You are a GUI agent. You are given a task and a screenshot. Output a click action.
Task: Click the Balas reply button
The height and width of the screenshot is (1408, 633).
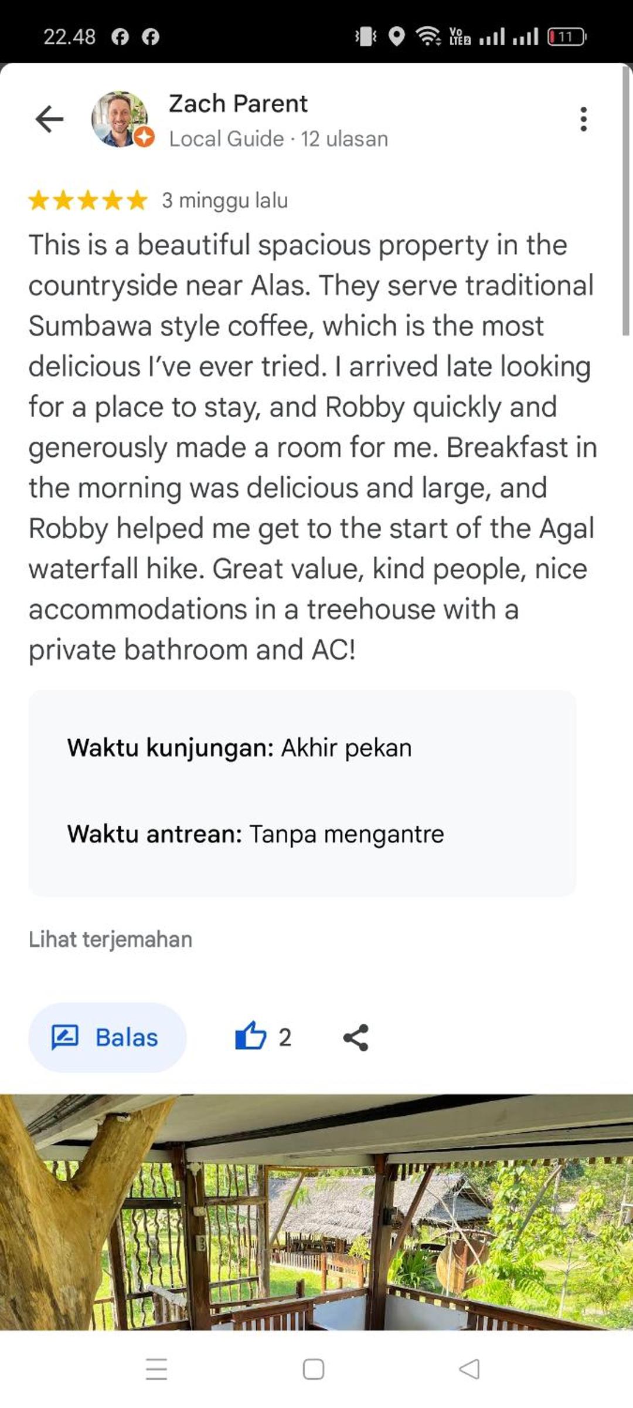click(x=107, y=1037)
